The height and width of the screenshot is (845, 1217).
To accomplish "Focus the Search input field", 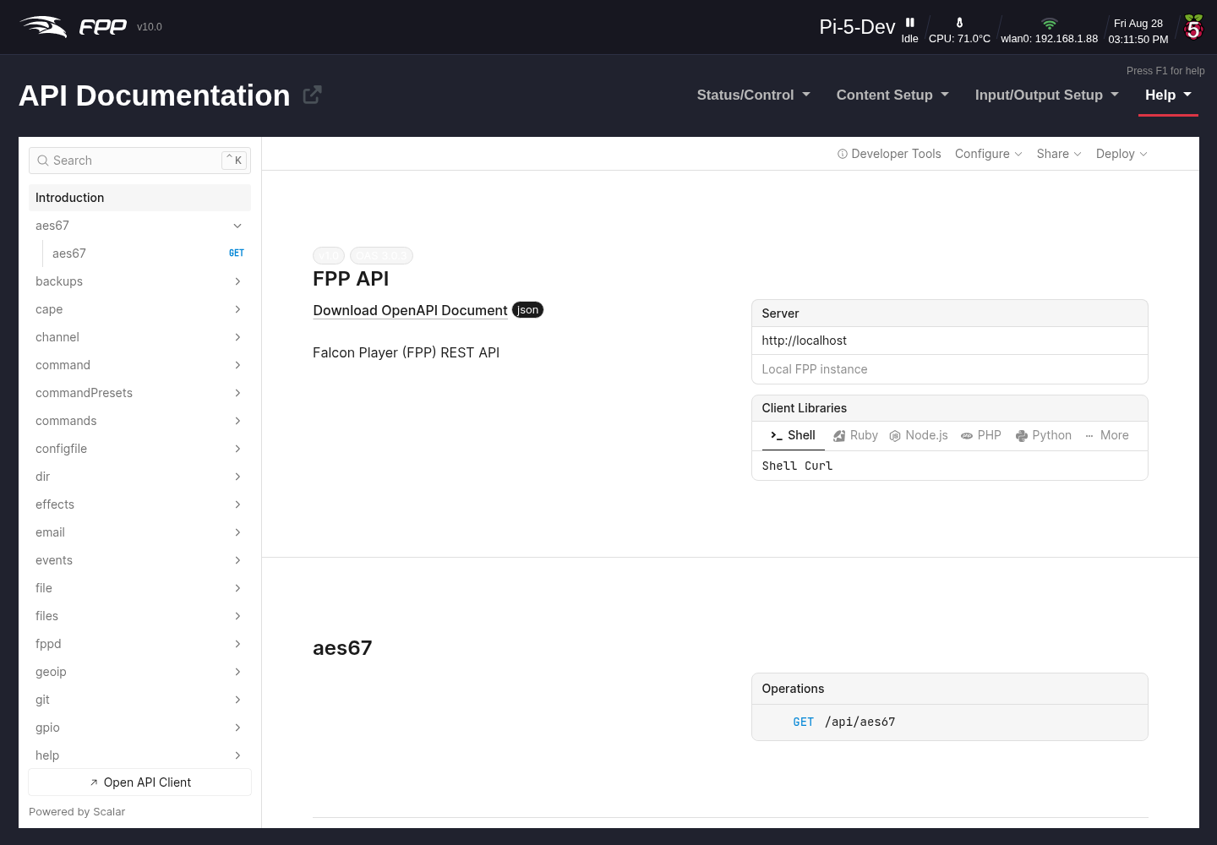I will 139,161.
